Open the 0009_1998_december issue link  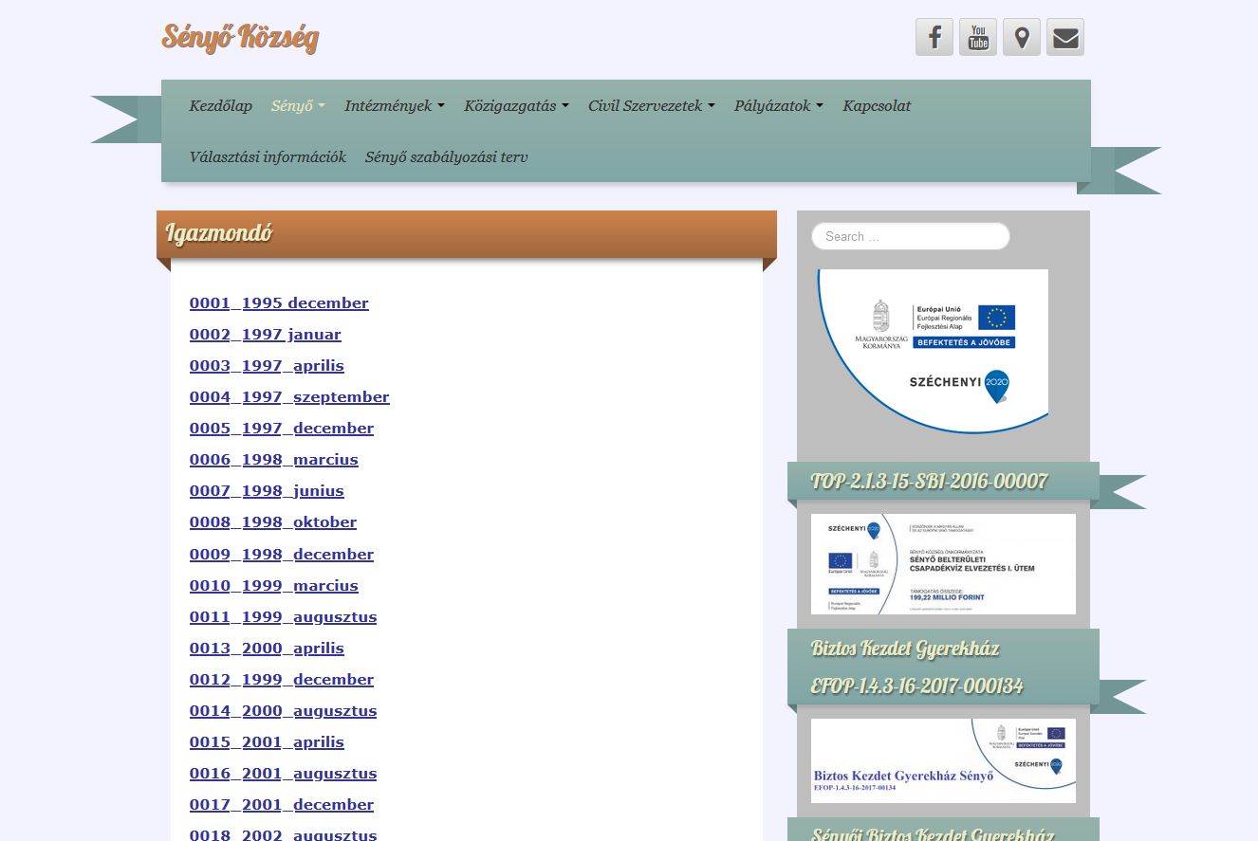pos(282,555)
